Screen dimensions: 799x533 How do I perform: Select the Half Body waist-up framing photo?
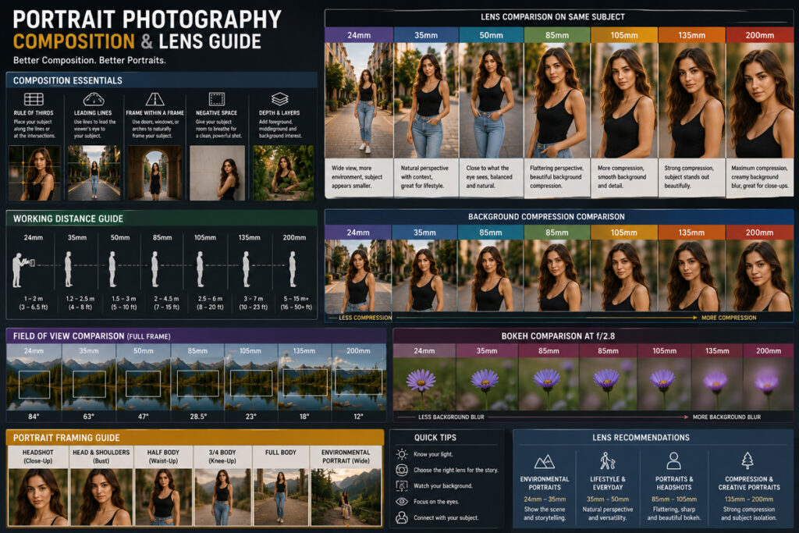pos(163,497)
